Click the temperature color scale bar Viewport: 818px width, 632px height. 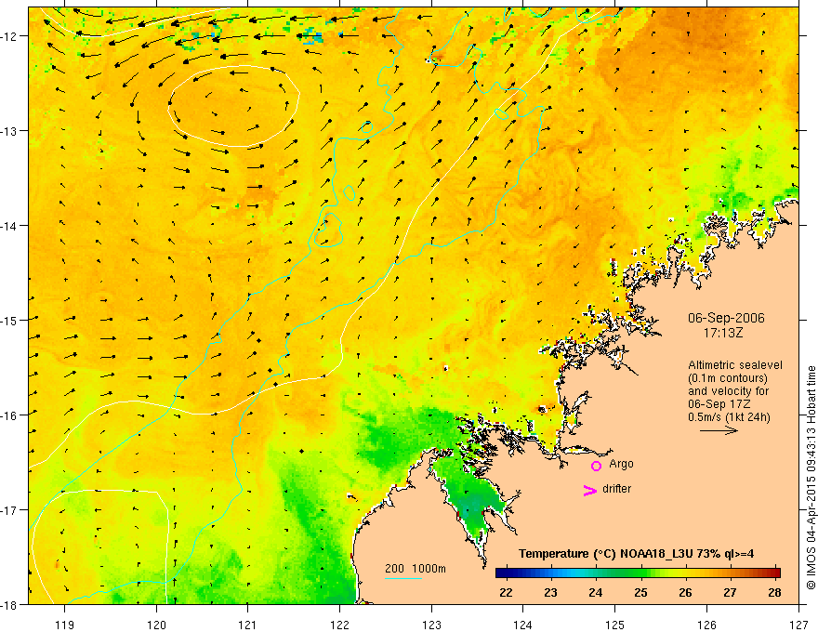(x=638, y=573)
